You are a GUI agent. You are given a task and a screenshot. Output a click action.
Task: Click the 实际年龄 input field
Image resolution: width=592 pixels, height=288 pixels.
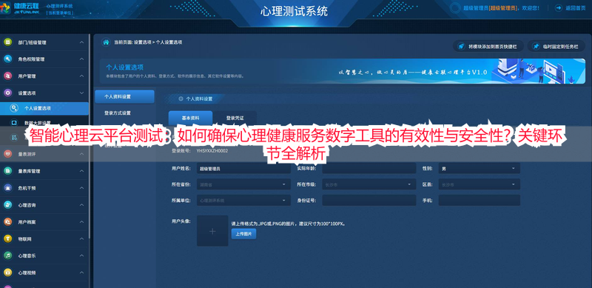pyautogui.click(x=369, y=168)
